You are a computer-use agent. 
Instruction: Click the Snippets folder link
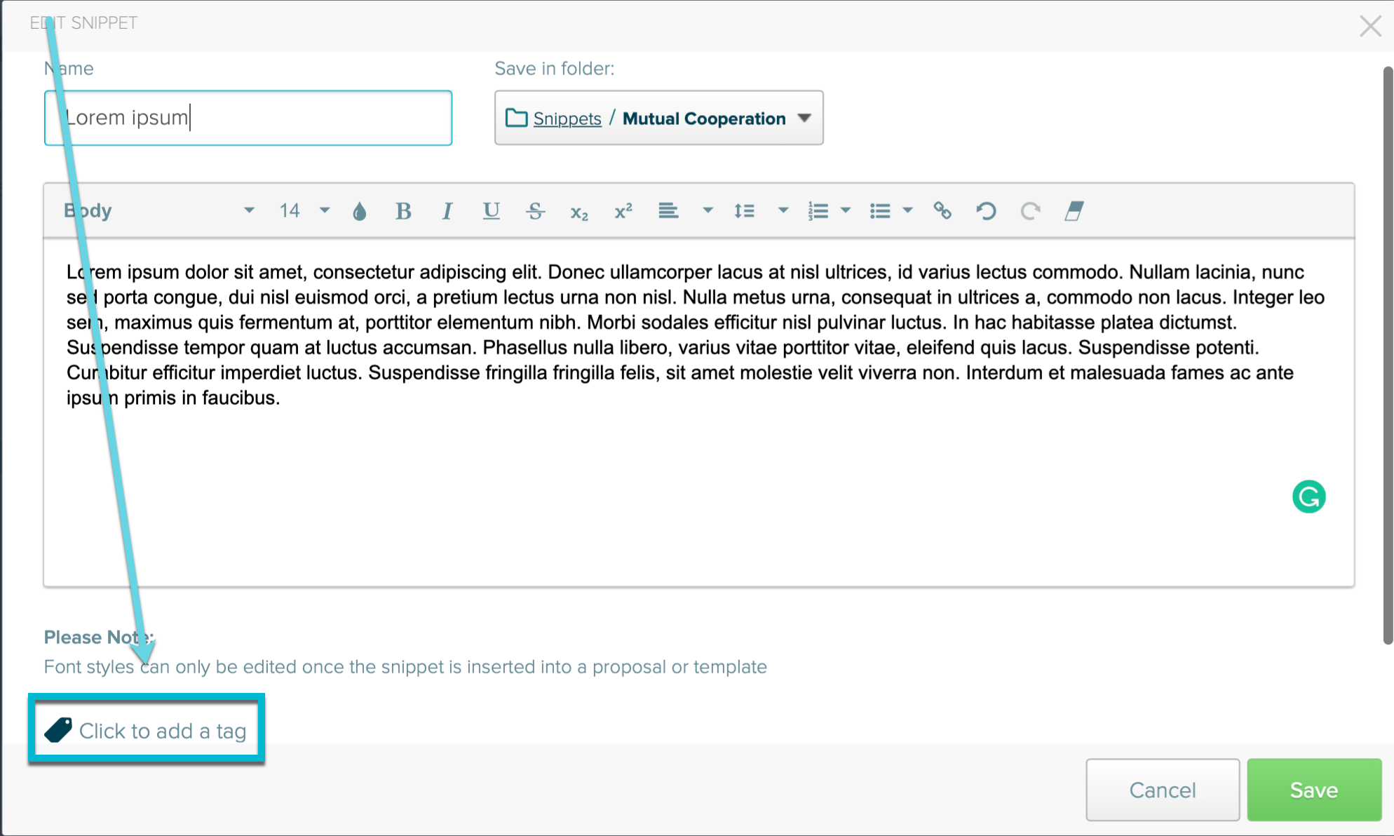(567, 119)
